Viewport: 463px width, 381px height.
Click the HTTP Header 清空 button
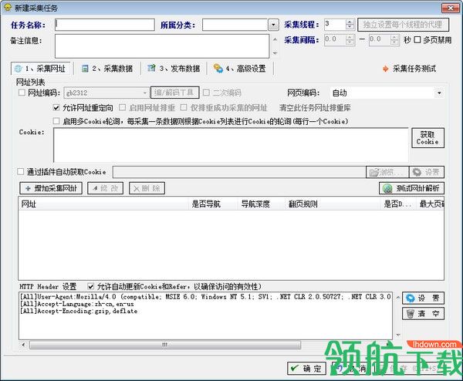click(423, 313)
